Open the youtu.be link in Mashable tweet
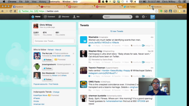Viewport: 189px width, 106px height. [x=100, y=42]
